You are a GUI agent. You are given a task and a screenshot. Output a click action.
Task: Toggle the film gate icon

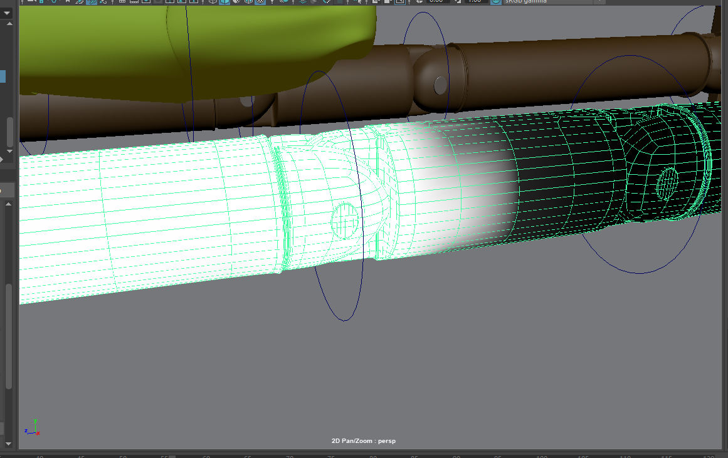134,1
